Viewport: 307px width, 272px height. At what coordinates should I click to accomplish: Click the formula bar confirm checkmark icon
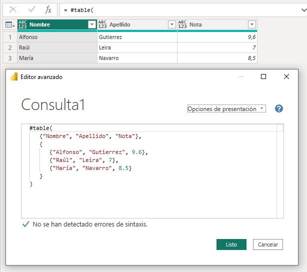click(x=31, y=9)
